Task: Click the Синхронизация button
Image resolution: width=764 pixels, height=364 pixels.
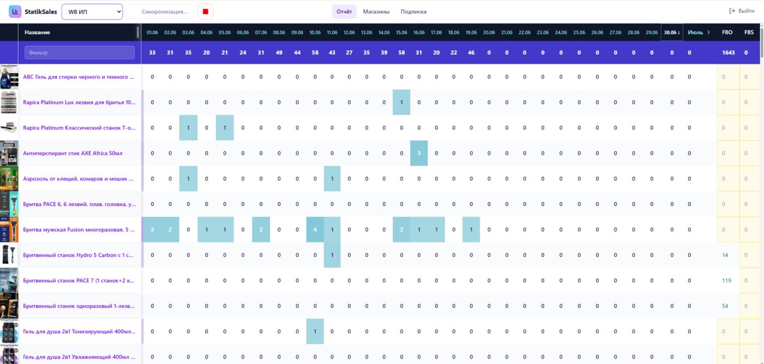Action: click(x=160, y=11)
